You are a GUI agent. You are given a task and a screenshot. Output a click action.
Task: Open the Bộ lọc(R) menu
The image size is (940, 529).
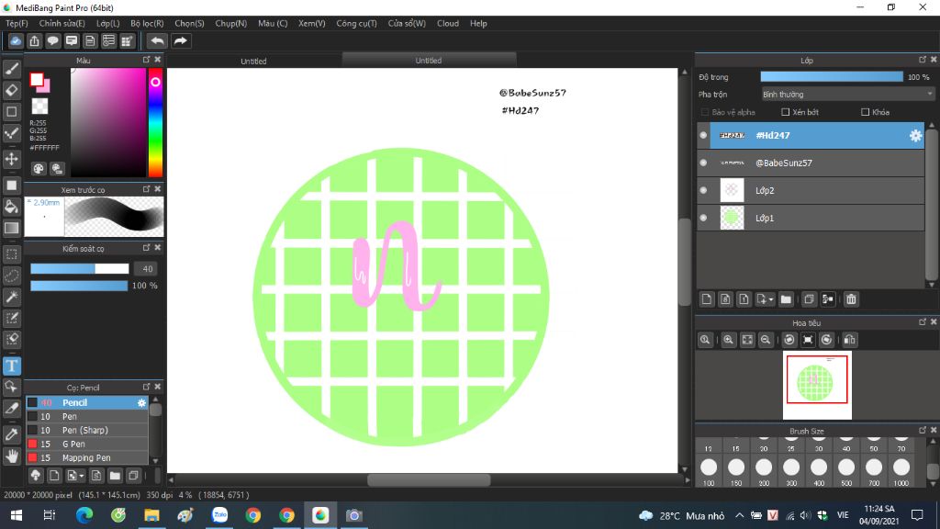[147, 23]
